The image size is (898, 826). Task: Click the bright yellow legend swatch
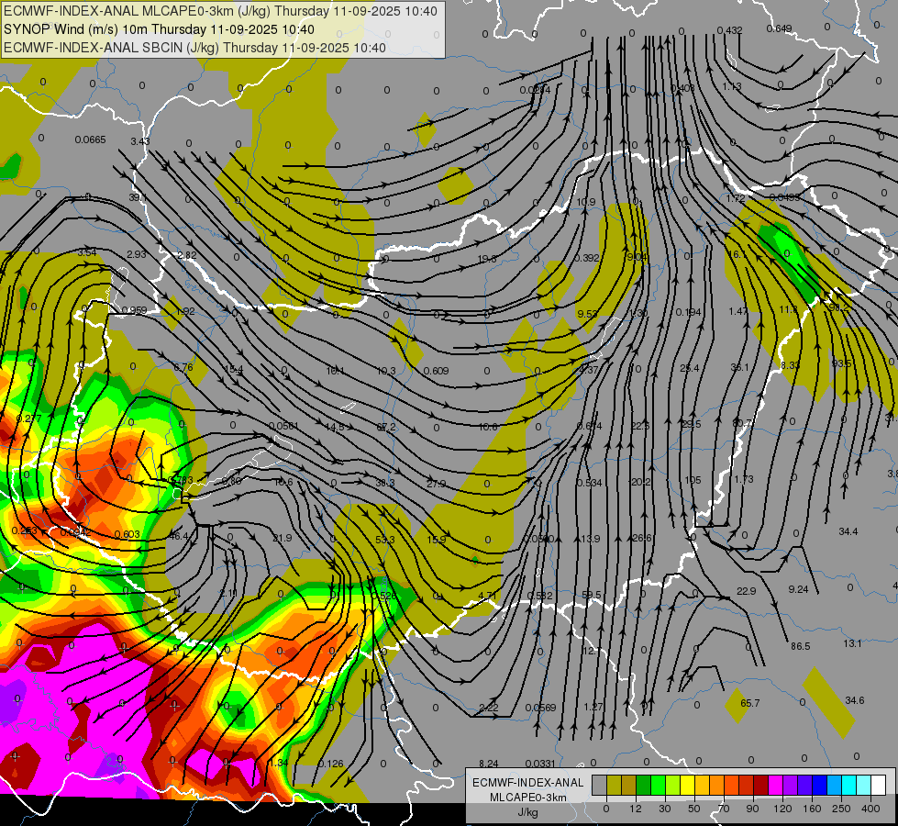(688, 785)
